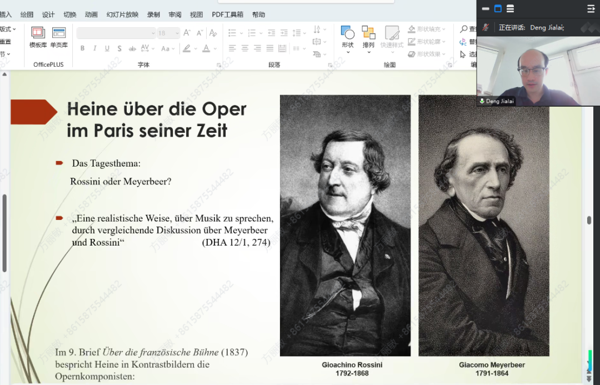Open the 幻灯片放映 slideshow tab
This screenshot has width=600, height=385.
point(122,14)
